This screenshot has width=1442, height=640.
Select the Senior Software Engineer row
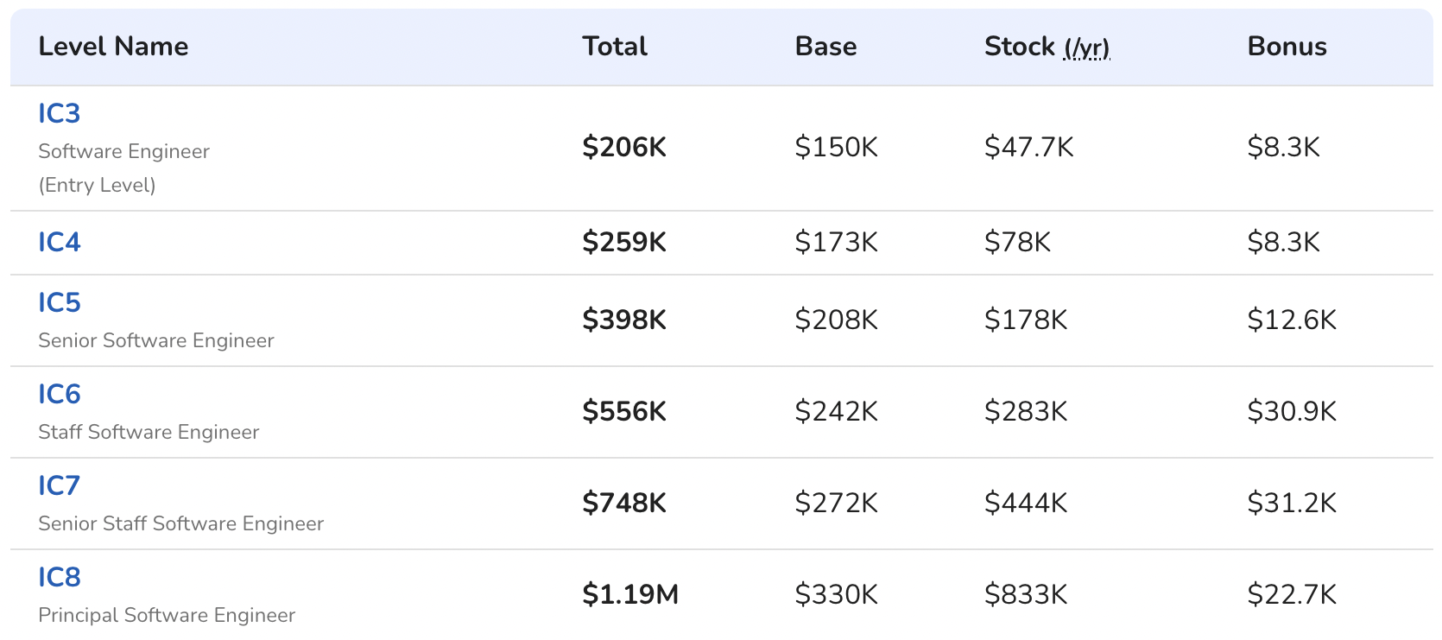(x=155, y=340)
